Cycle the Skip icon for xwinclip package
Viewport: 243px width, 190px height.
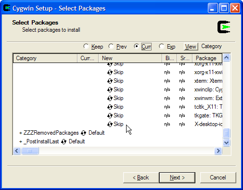(110, 90)
